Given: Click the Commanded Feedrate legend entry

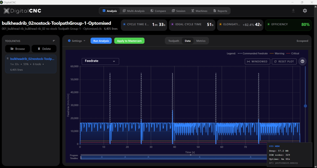Looking at the screenshot, I should click(253, 53).
